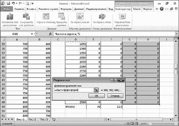
Task: Click the Print Preview icon in quick access toolbar
Action: (27, 3)
